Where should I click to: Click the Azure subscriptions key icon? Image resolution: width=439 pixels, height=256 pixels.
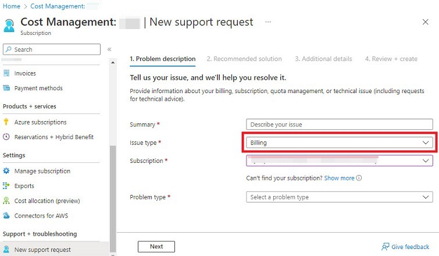coord(7,122)
